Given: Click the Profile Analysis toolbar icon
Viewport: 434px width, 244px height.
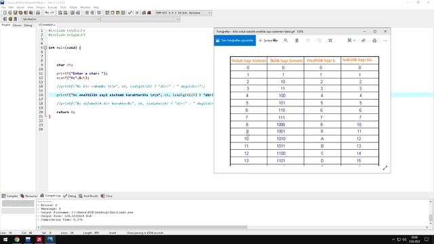Looking at the screenshot, I should click(x=144, y=13).
